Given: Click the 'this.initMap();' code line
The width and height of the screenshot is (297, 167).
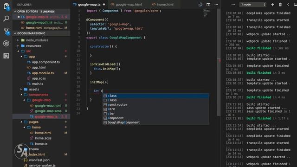Looking at the screenshot, I should pyautogui.click(x=107, y=69).
